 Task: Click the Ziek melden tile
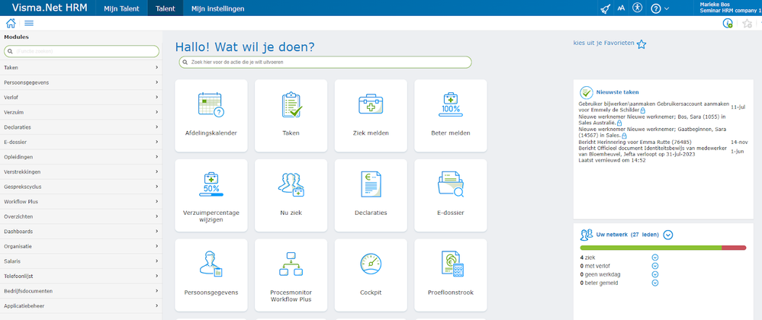[x=371, y=115]
